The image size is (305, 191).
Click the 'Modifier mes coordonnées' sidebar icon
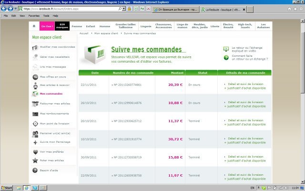coord(35,47)
